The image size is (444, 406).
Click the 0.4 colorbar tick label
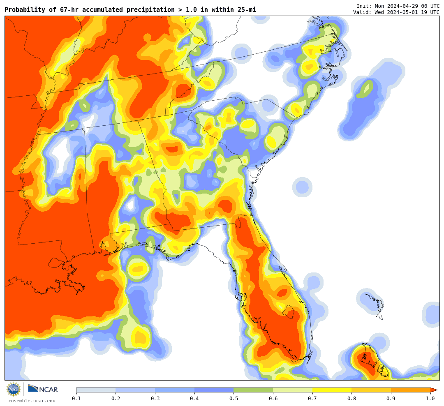point(194,398)
